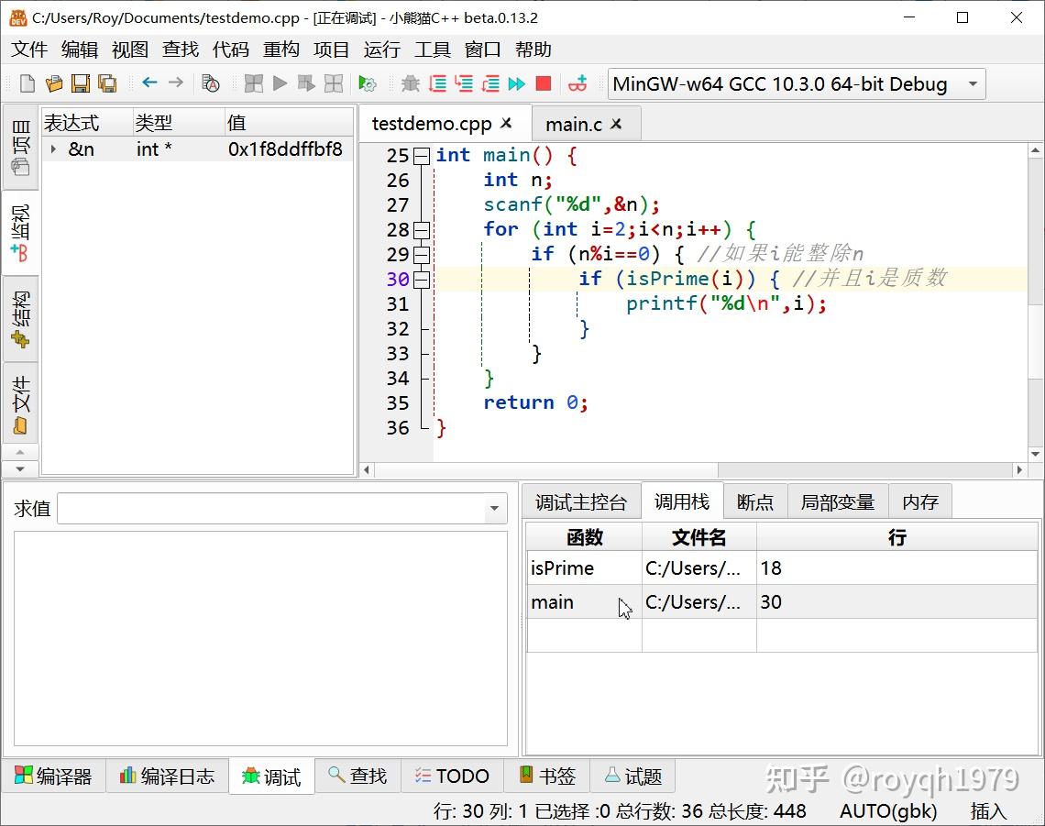1045x826 pixels.
Task: Collapse the for loop fold at line 28
Action: pyautogui.click(x=421, y=230)
